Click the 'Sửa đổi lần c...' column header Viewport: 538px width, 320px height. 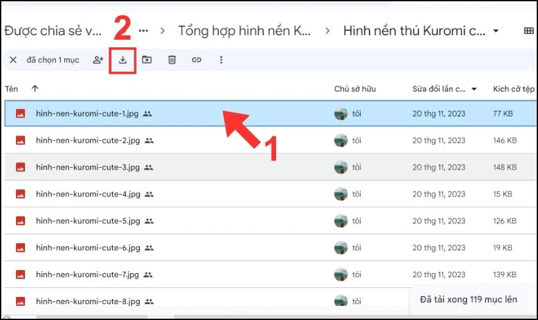[x=439, y=89]
